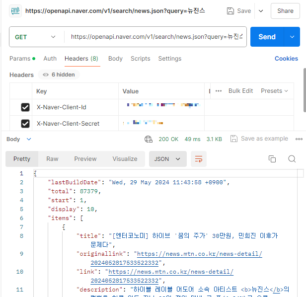
Task: Select the Headers (8) tab
Action: [x=81, y=59]
